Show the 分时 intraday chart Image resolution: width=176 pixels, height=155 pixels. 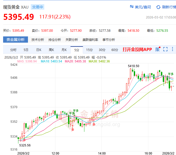[x=13, y=50]
